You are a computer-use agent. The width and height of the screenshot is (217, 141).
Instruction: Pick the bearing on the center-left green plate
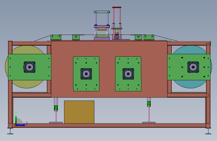[x=86, y=74]
